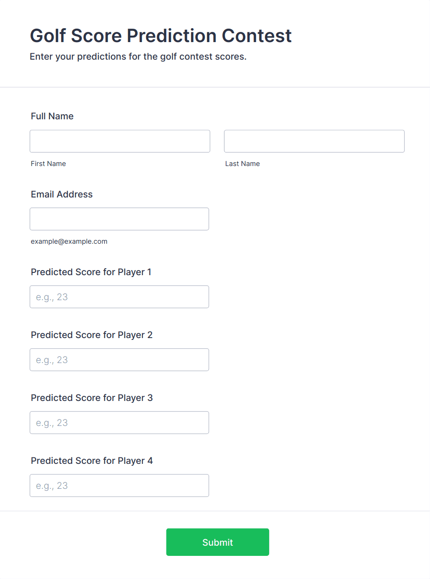Focus the Email Address text box
Viewport: 430px width, 579px height.
119,219
